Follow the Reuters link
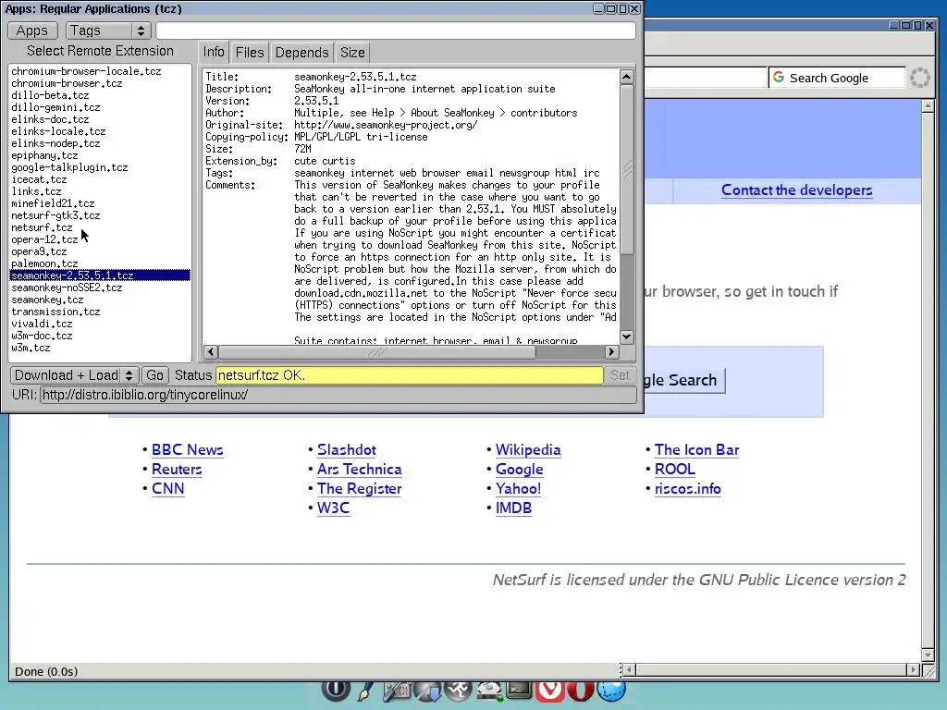Image resolution: width=947 pixels, height=710 pixels. coord(177,469)
